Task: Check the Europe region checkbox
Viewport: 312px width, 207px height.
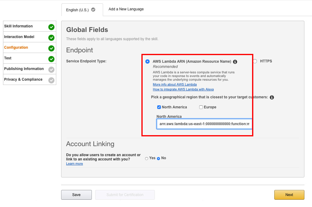Action: pos(201,107)
